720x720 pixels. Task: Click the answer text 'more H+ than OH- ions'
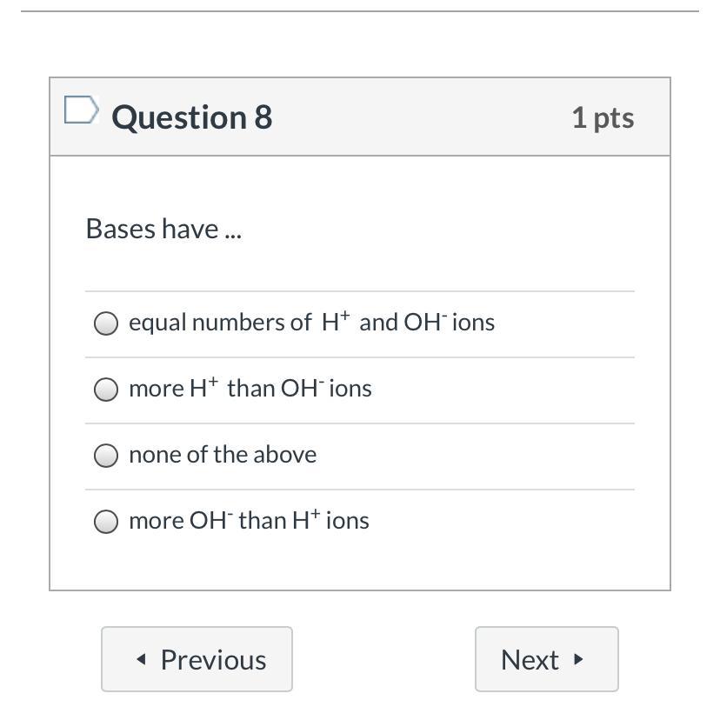(x=250, y=389)
